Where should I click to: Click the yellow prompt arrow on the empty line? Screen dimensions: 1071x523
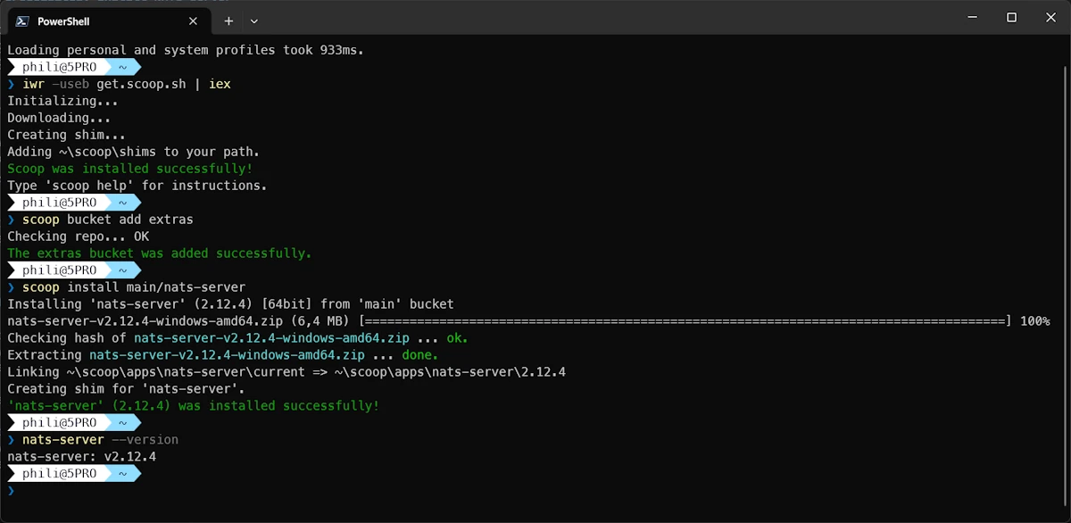(x=9, y=490)
